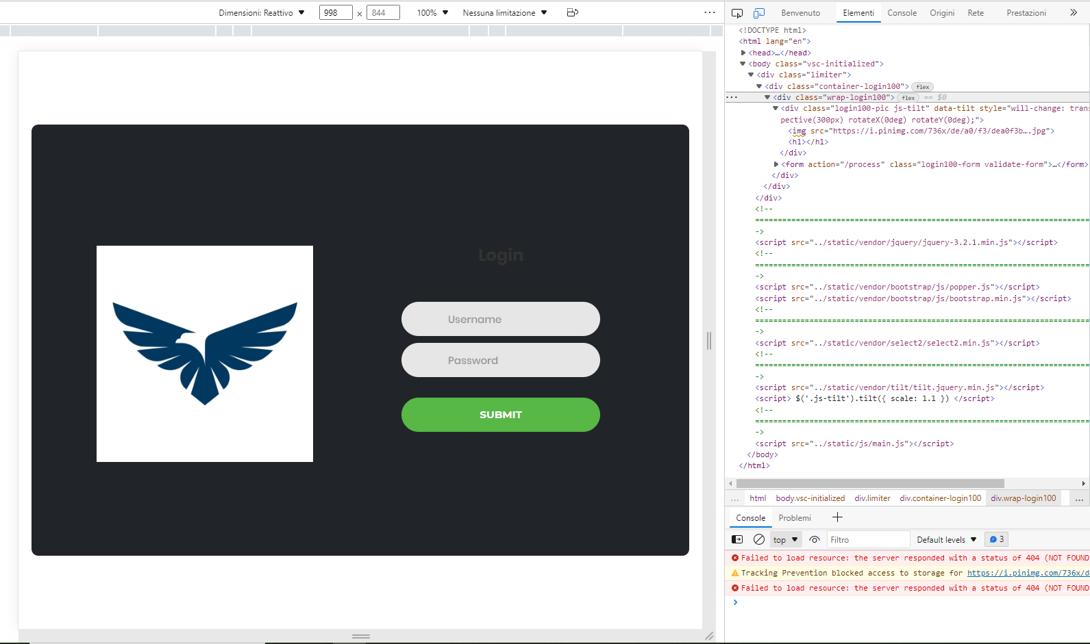Collapse the container-login100 node
Screen dimensions: 1090x644
click(759, 86)
